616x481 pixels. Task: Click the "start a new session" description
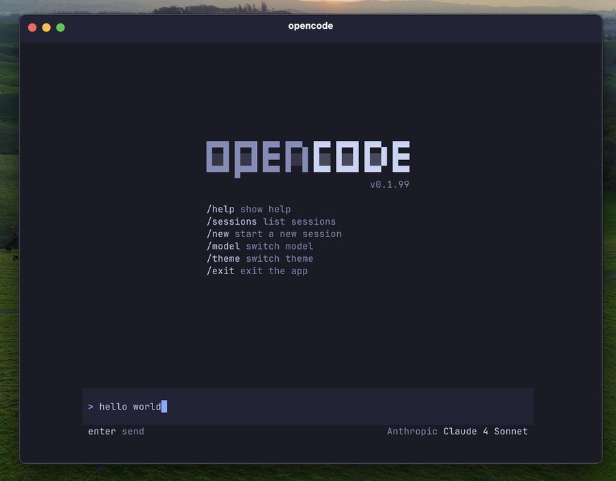tap(288, 234)
